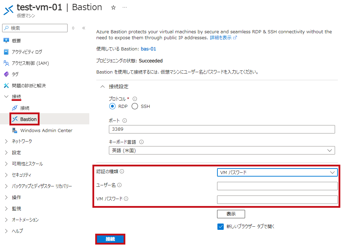This screenshot has height=247, width=341.
Task: Open the bas-01 Bastion link
Action: [x=148, y=49]
